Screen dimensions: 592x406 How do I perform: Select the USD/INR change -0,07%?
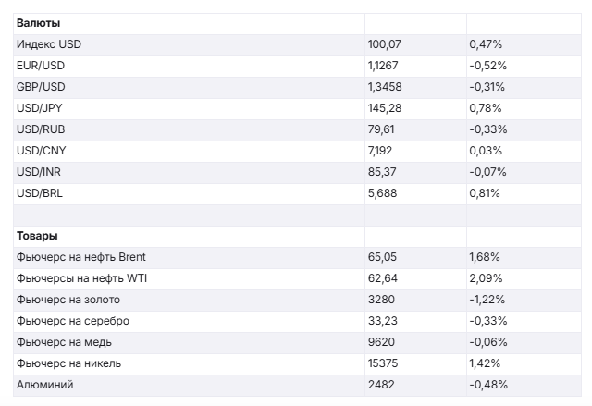click(487, 172)
